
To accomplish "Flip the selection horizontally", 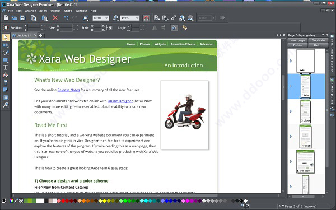I will (155, 27).
